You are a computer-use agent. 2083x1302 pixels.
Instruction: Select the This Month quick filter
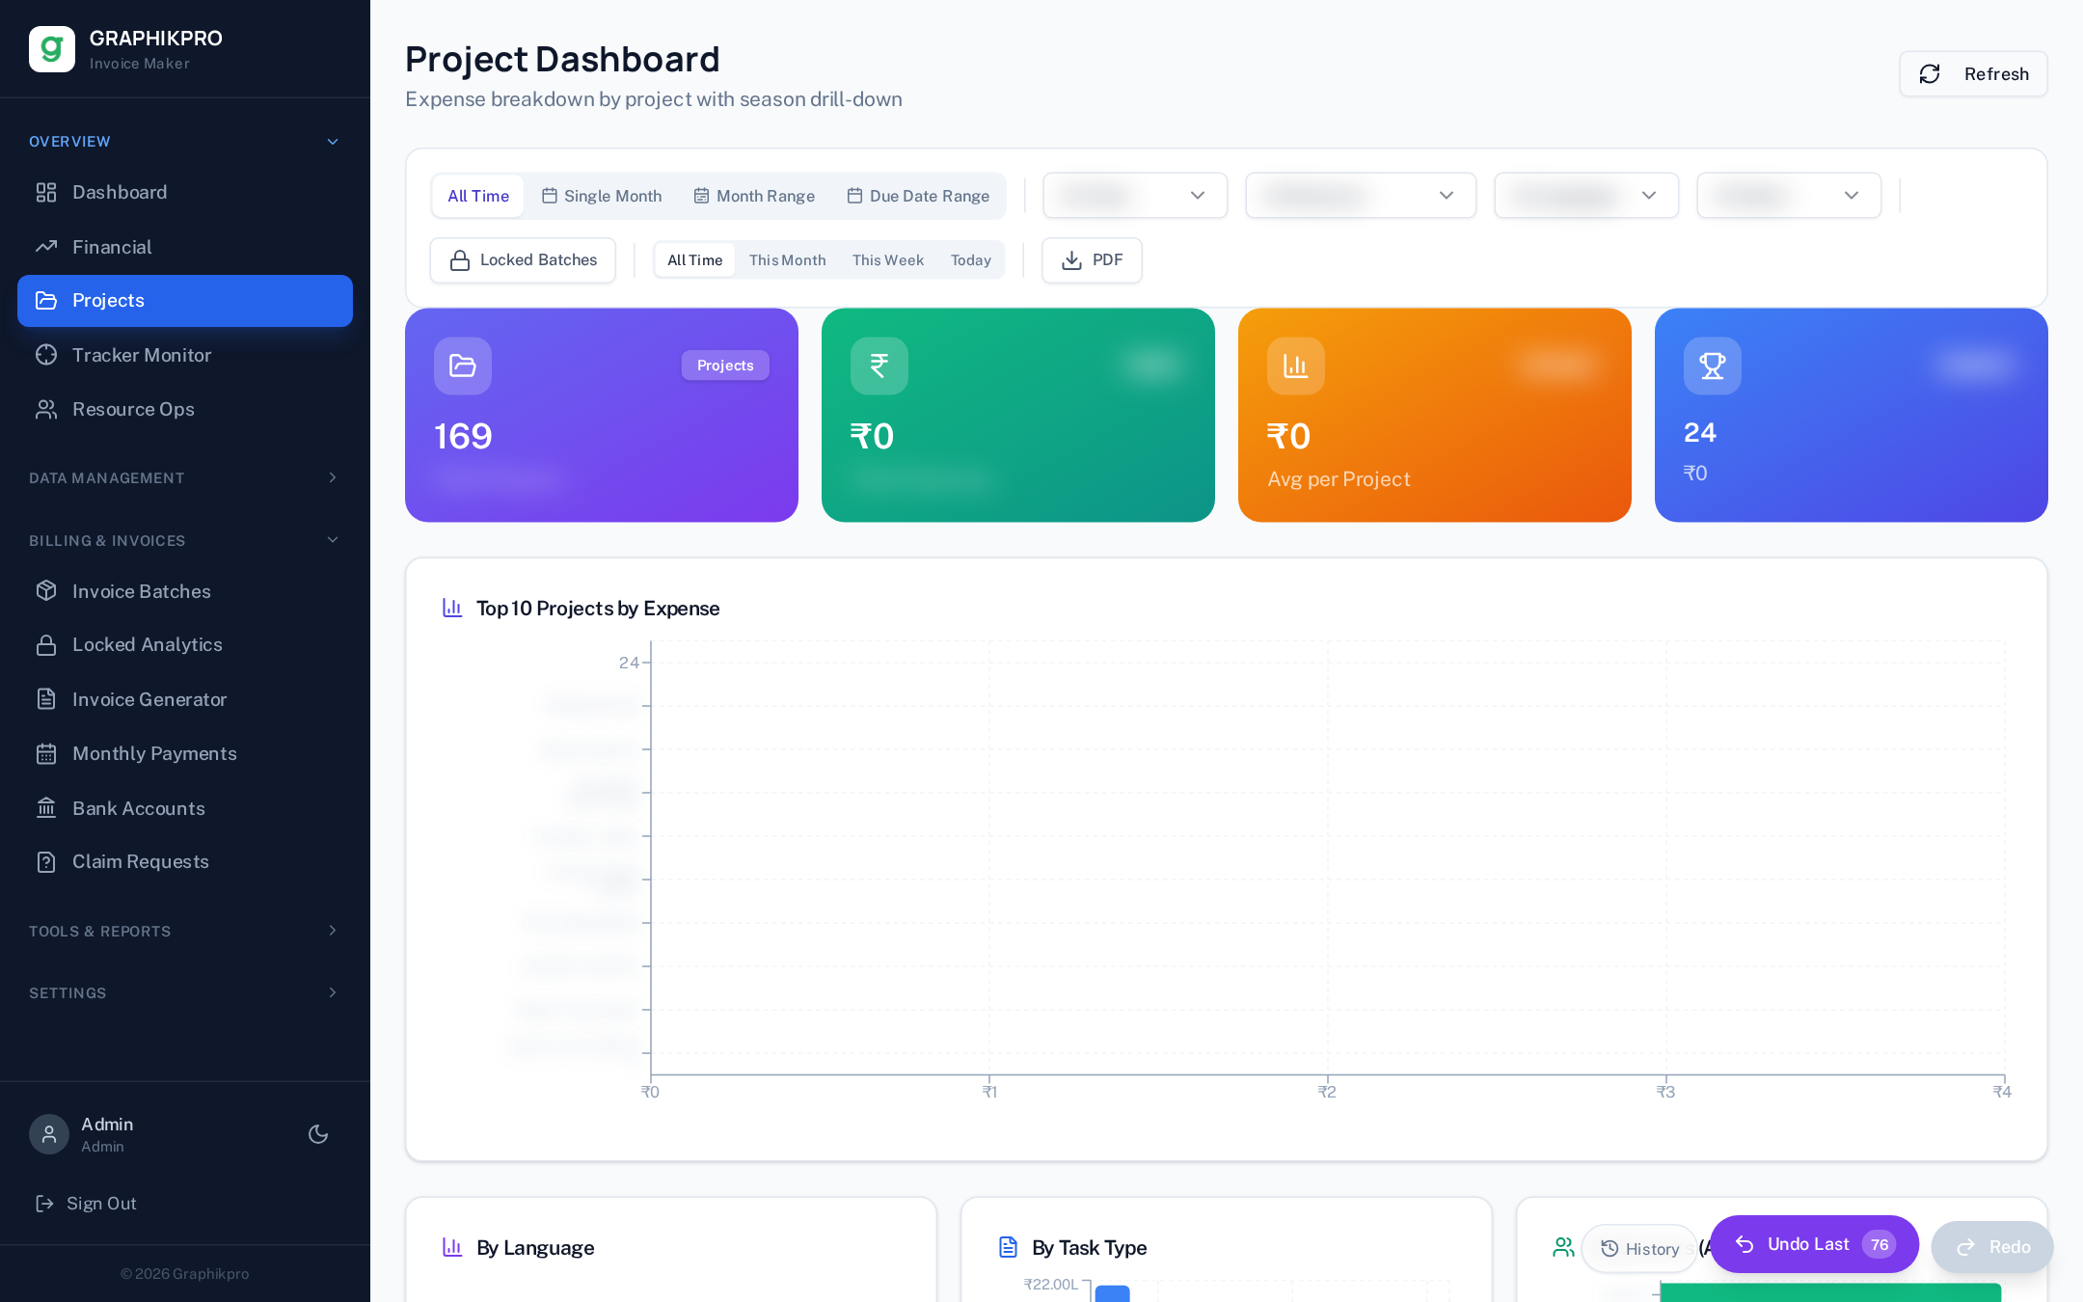point(788,260)
